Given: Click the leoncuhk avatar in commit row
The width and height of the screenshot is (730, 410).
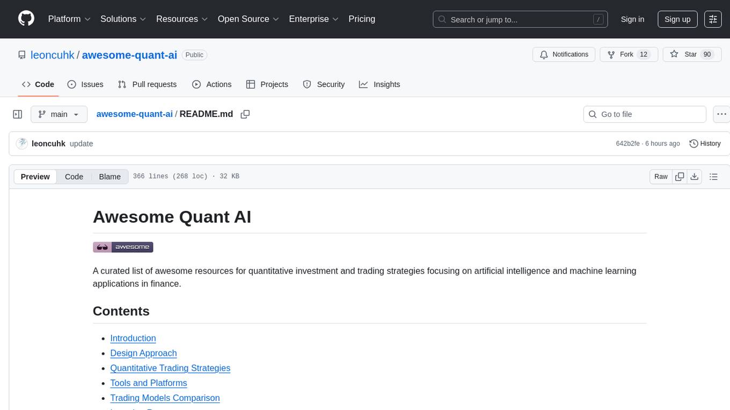Looking at the screenshot, I should (x=22, y=143).
